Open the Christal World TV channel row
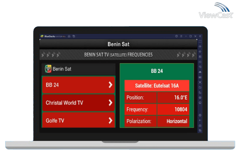238x163 pixels. pyautogui.click(x=78, y=103)
